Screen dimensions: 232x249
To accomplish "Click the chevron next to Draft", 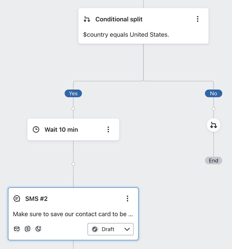I will [x=127, y=229].
